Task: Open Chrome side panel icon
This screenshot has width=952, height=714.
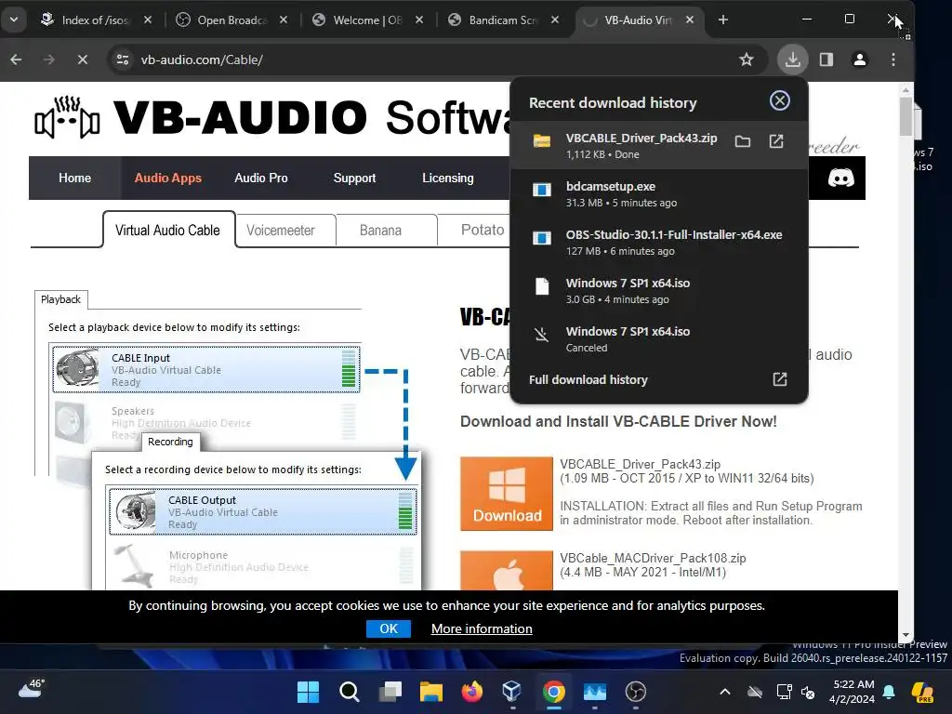Action: 826,59
